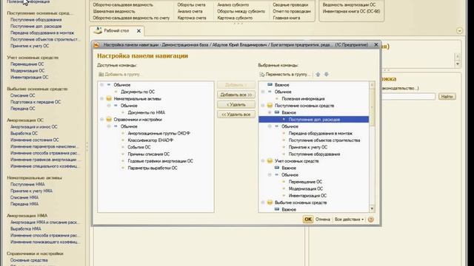474x266 pixels.
Task: Click scroll down arrow of selected commands list
Action: (x=372, y=208)
